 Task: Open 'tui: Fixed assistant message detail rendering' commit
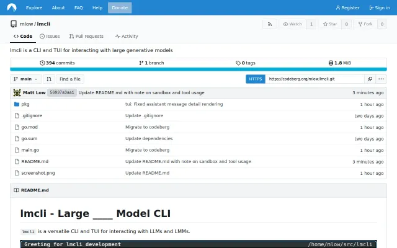point(174,104)
